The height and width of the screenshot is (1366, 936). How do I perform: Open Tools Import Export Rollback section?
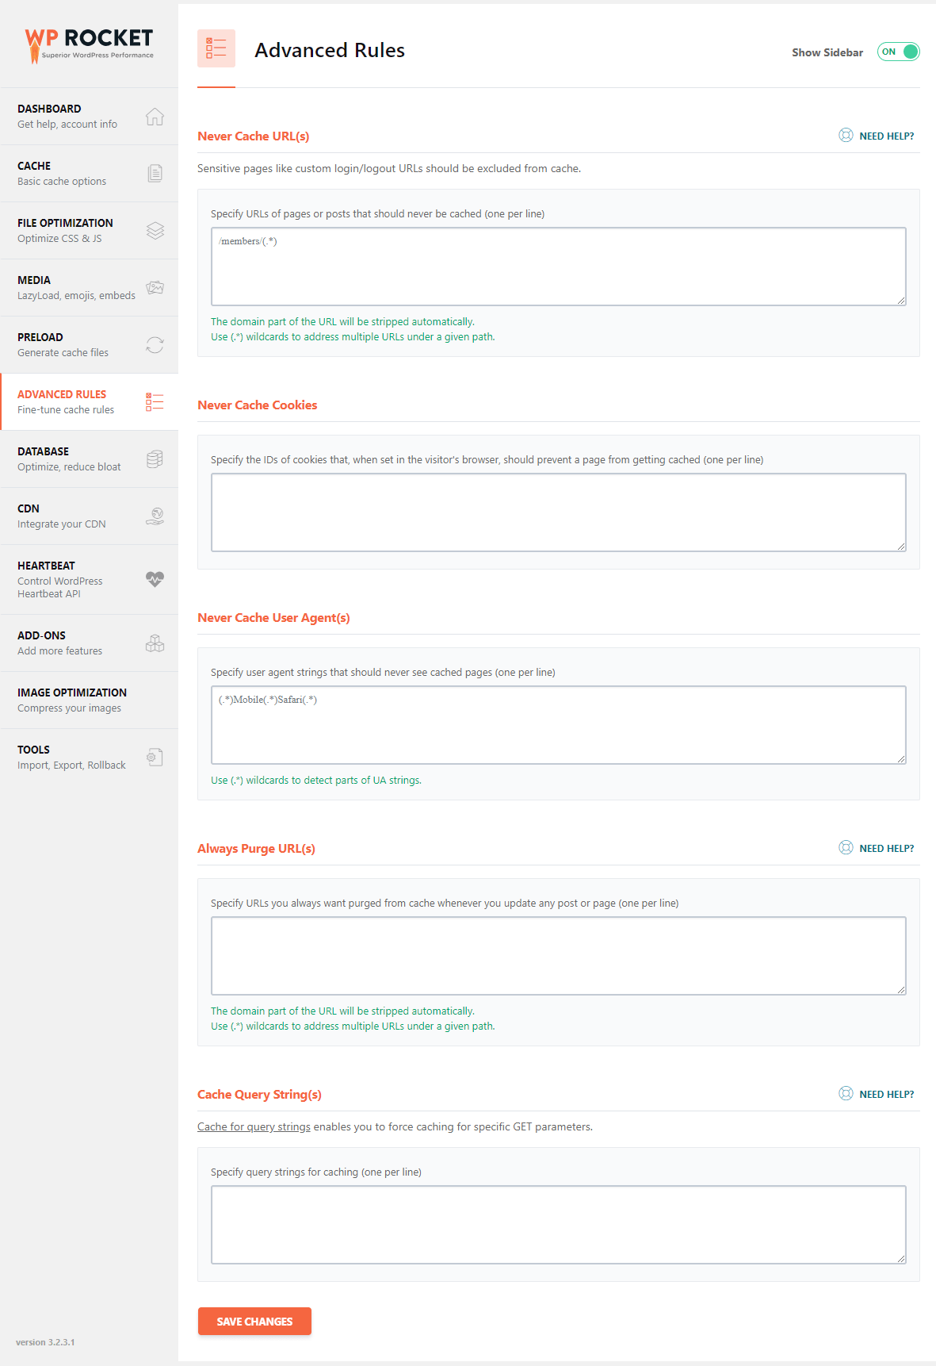(x=89, y=757)
